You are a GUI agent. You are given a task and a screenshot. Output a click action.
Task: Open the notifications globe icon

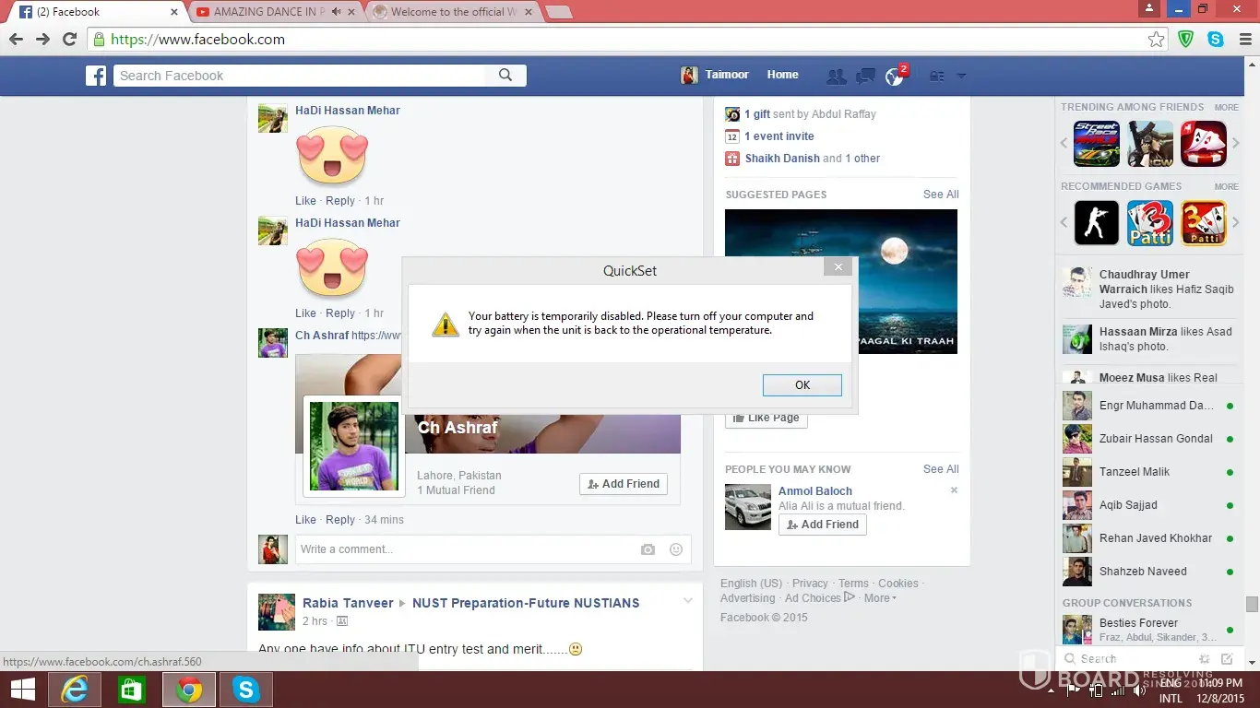click(894, 77)
